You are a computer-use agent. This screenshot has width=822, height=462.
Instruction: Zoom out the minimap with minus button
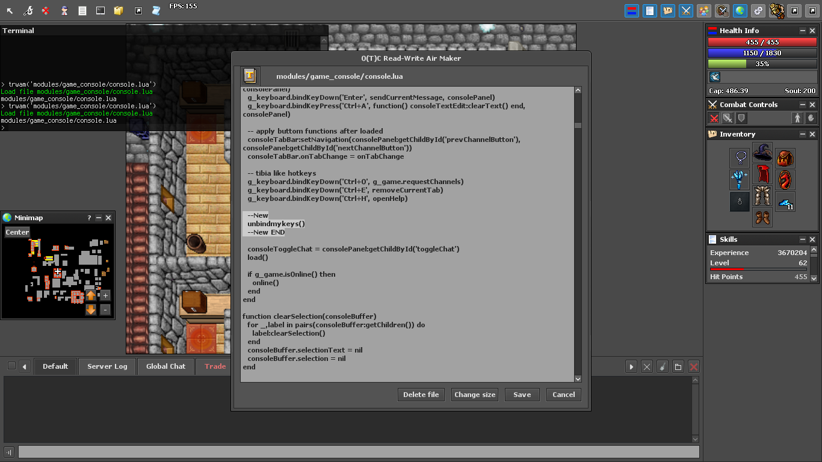click(x=105, y=310)
